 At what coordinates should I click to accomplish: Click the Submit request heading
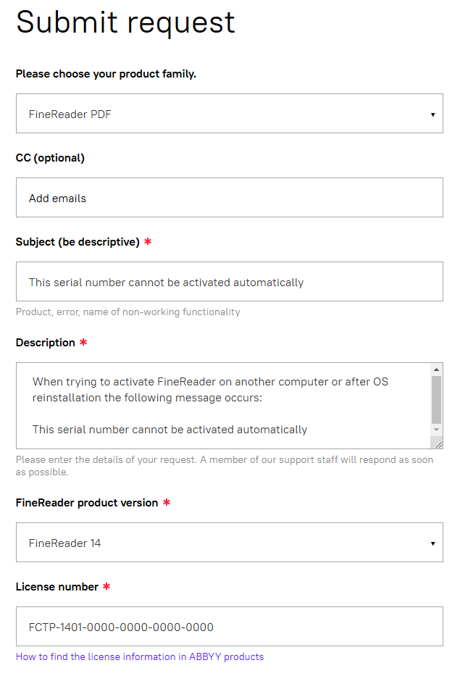(125, 22)
